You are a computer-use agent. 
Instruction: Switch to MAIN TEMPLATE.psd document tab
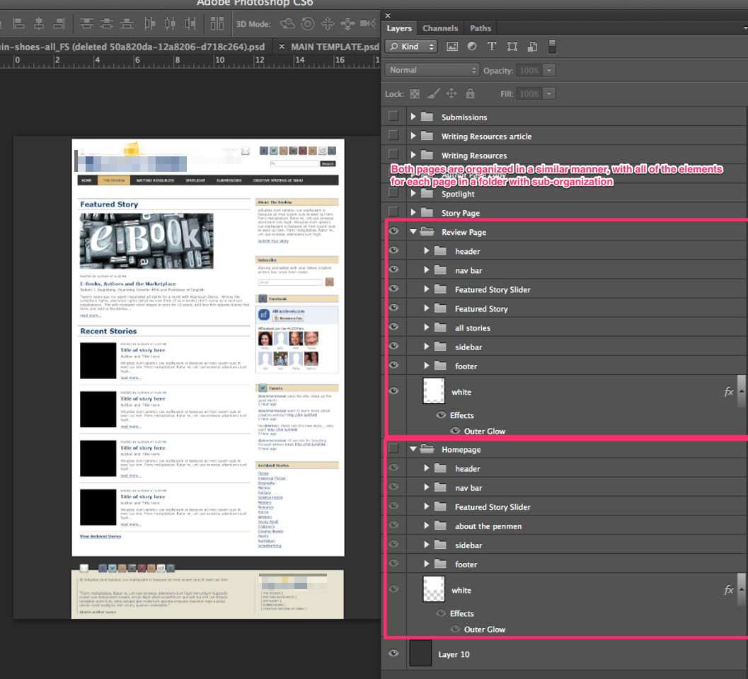click(335, 47)
